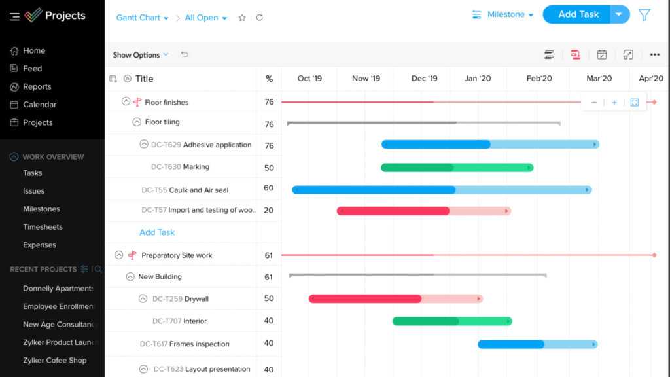Expand the Show Options dropdown

[140, 55]
